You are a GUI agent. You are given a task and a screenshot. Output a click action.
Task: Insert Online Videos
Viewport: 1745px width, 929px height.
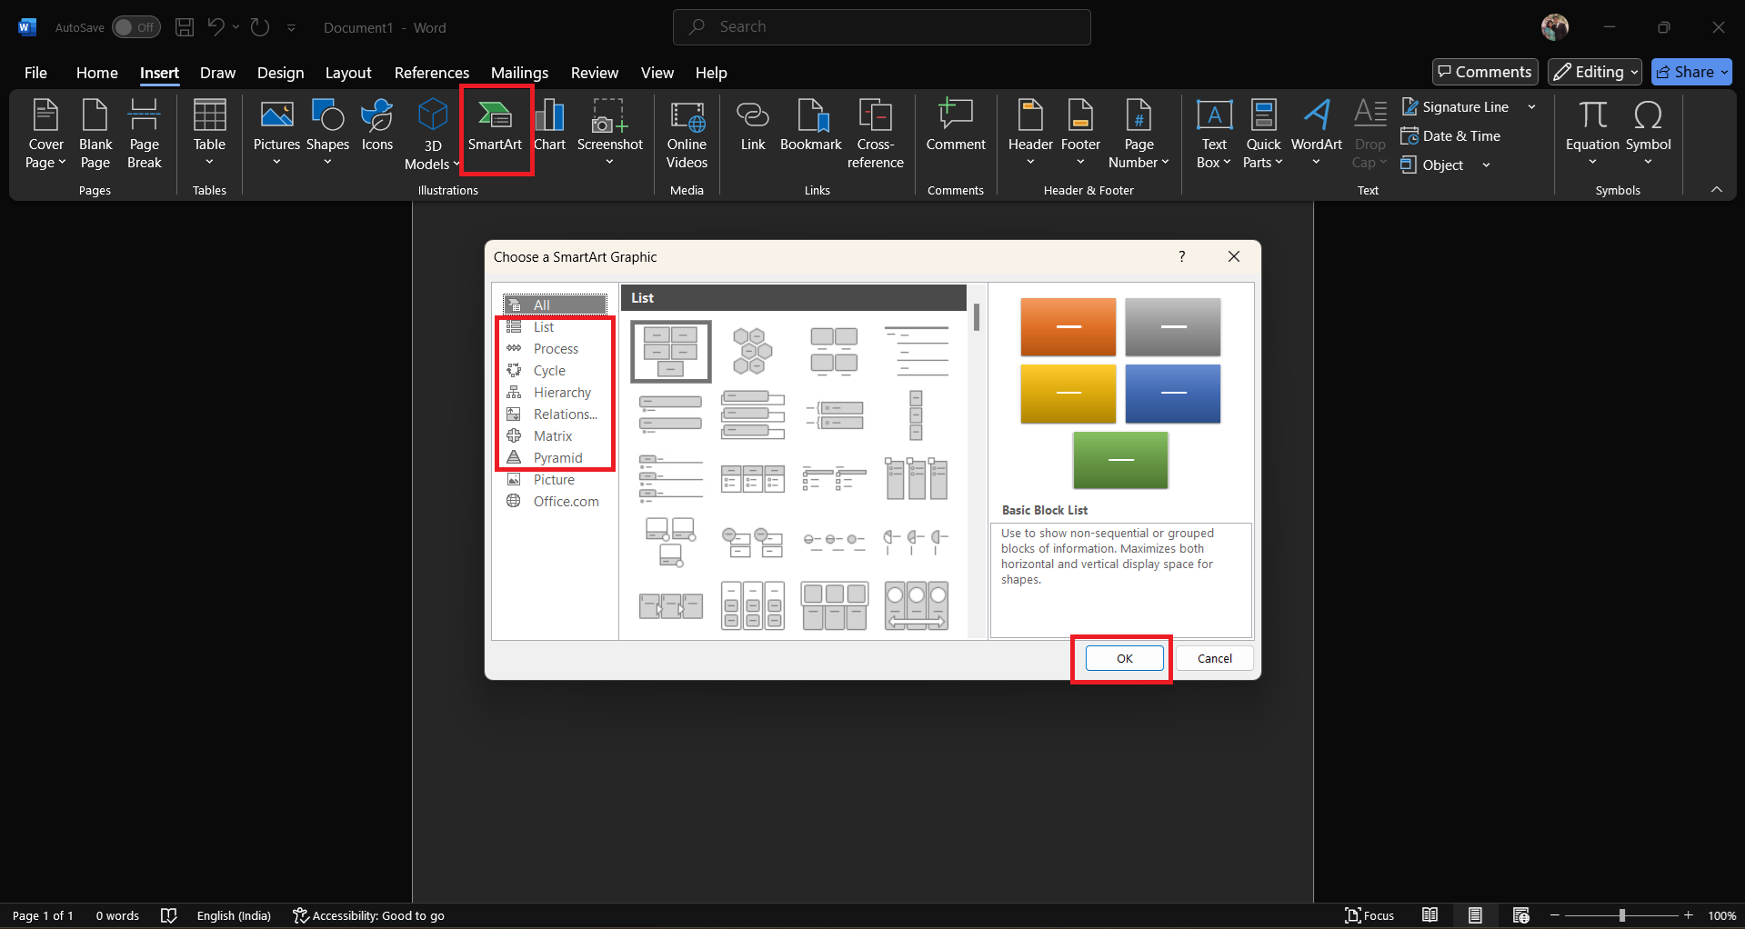point(687,135)
